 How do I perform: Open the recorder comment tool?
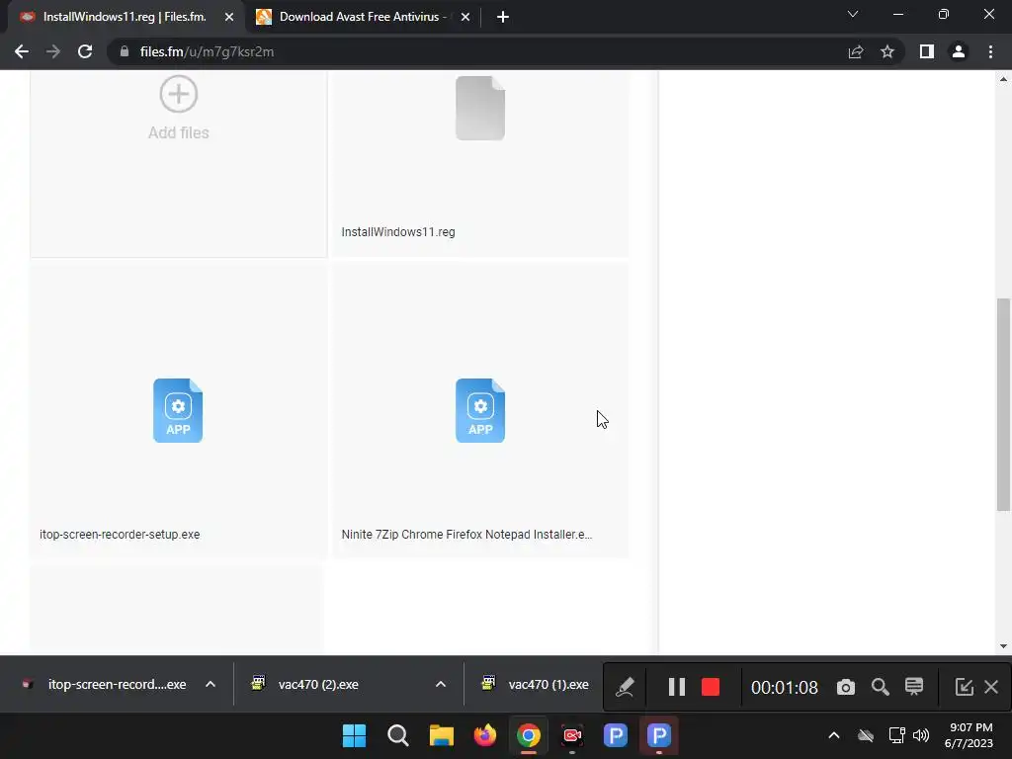coord(914,687)
